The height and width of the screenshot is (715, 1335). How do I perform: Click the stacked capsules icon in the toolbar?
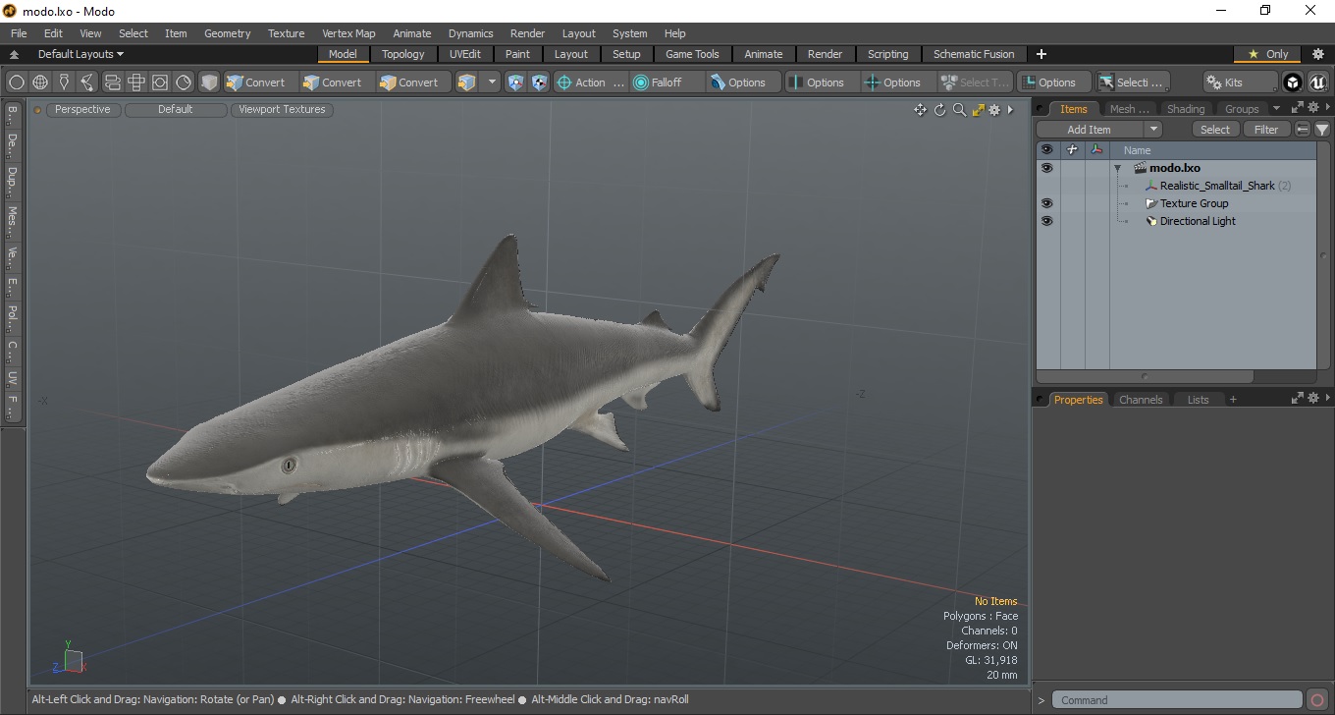click(x=112, y=82)
